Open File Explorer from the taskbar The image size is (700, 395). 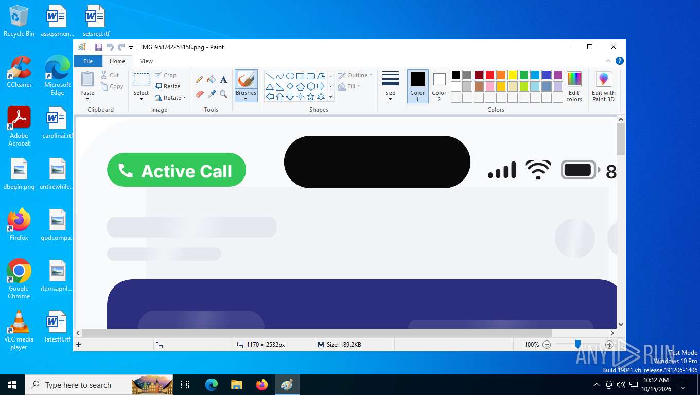coord(236,385)
